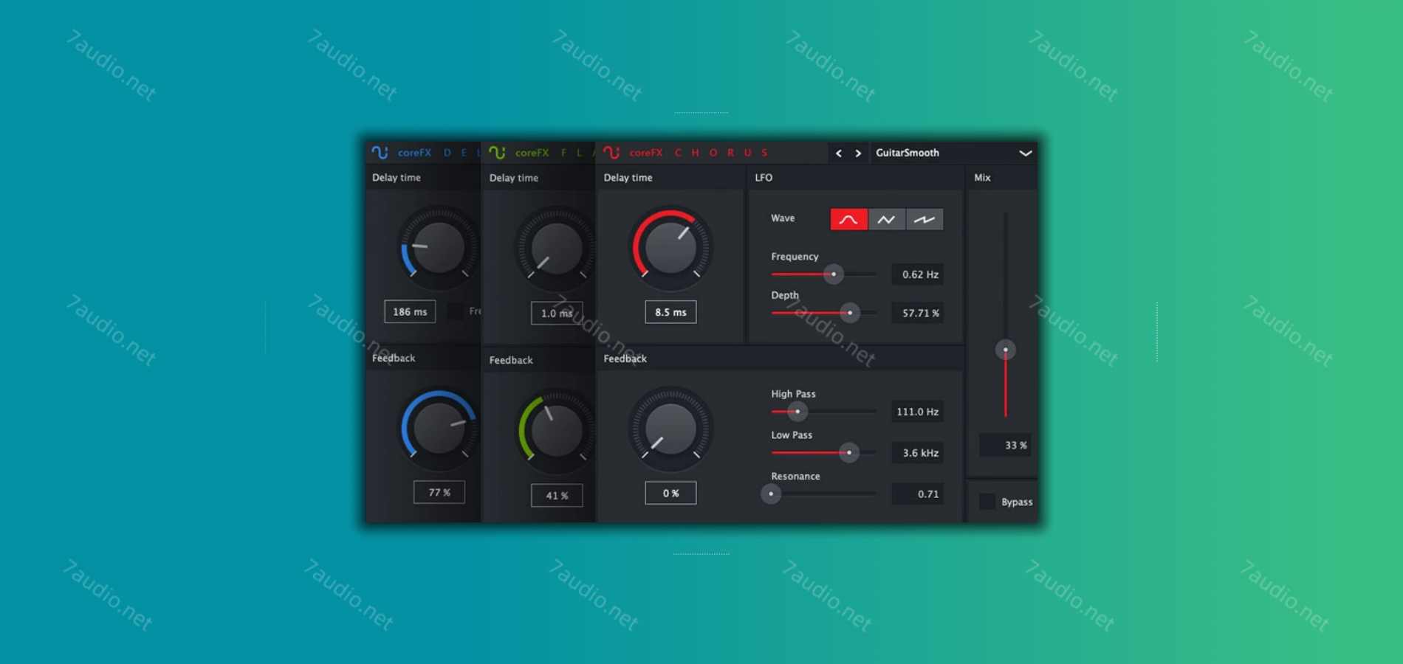Click the Low Pass label
This screenshot has height=664, width=1403.
point(792,435)
